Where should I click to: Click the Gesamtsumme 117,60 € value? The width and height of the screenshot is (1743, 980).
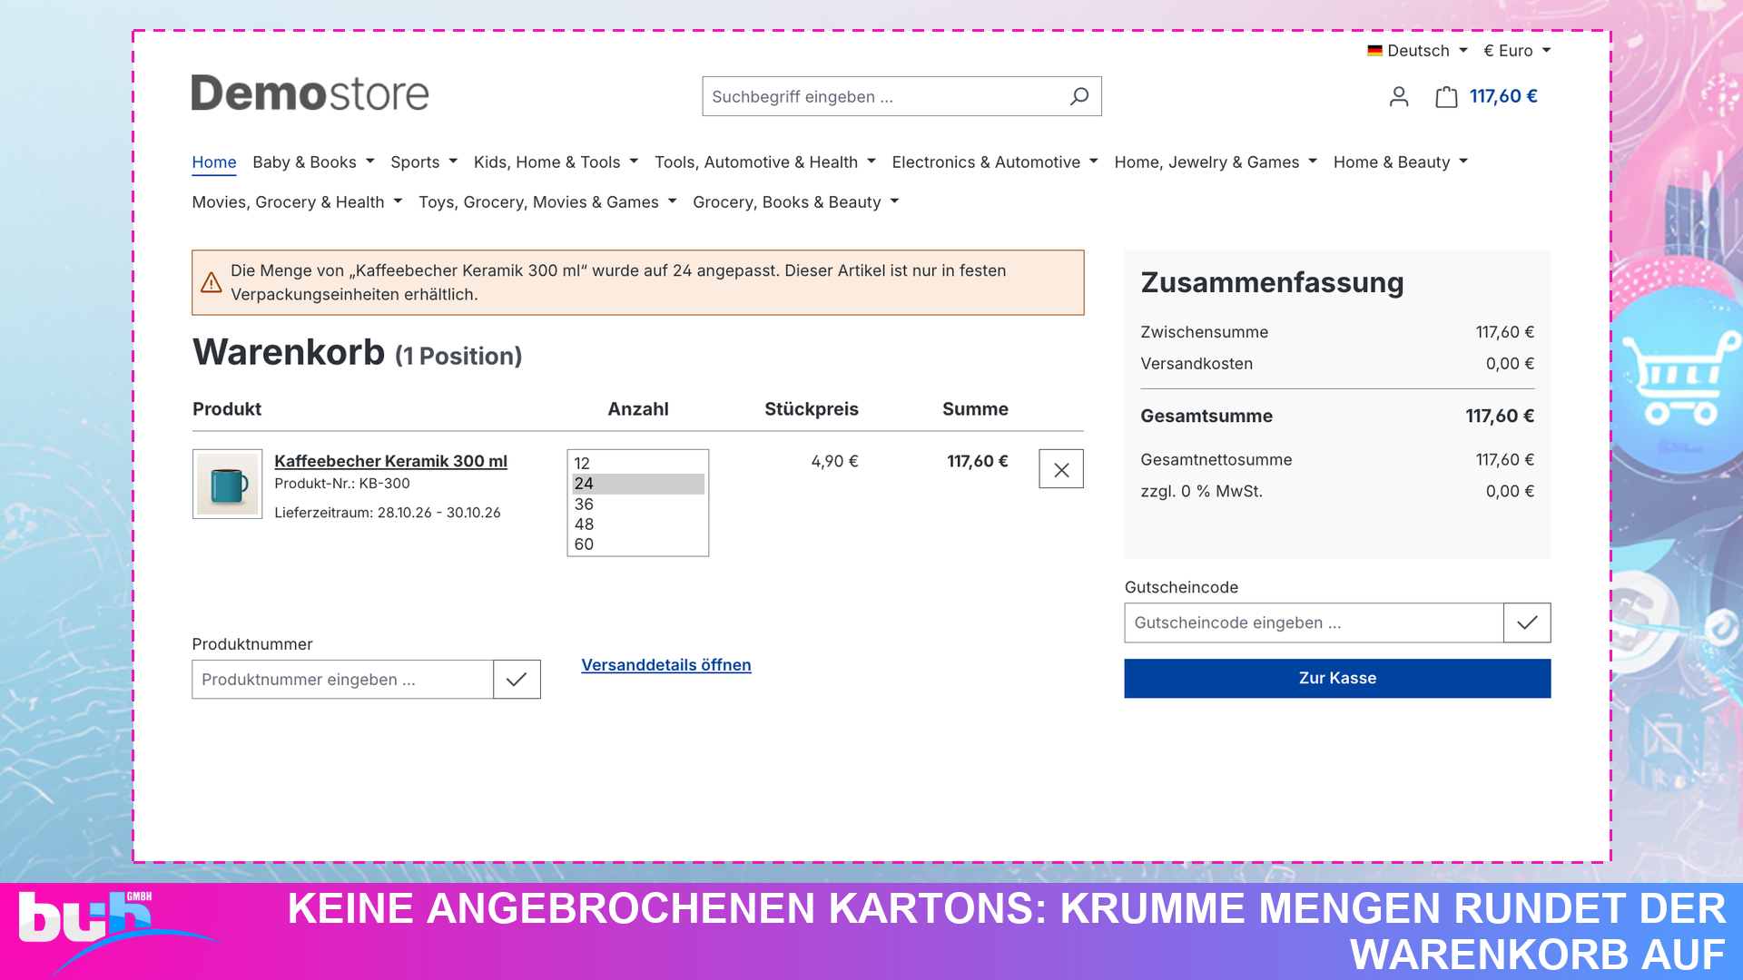point(1500,416)
